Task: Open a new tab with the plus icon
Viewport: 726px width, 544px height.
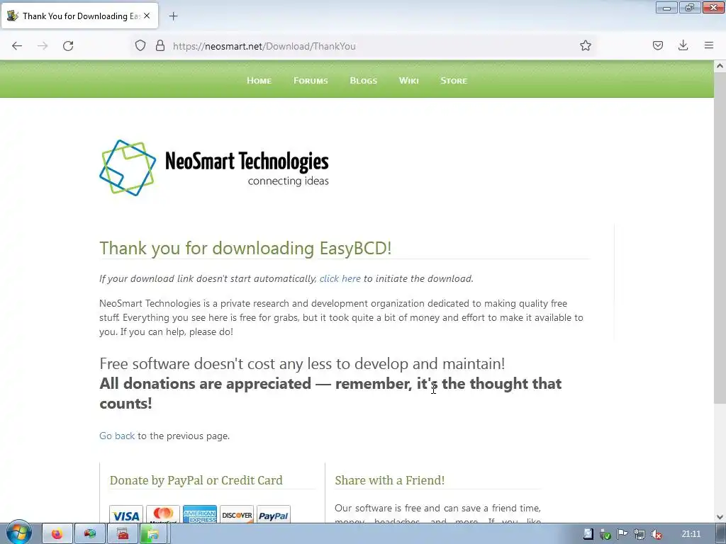Action: 173,16
